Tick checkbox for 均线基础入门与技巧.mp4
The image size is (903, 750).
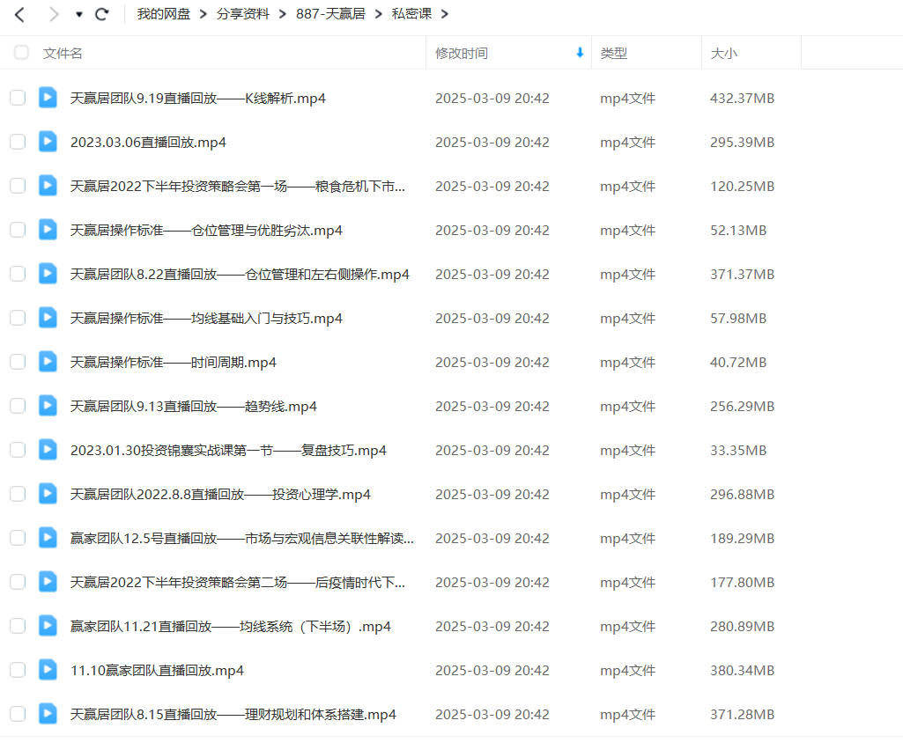point(18,318)
